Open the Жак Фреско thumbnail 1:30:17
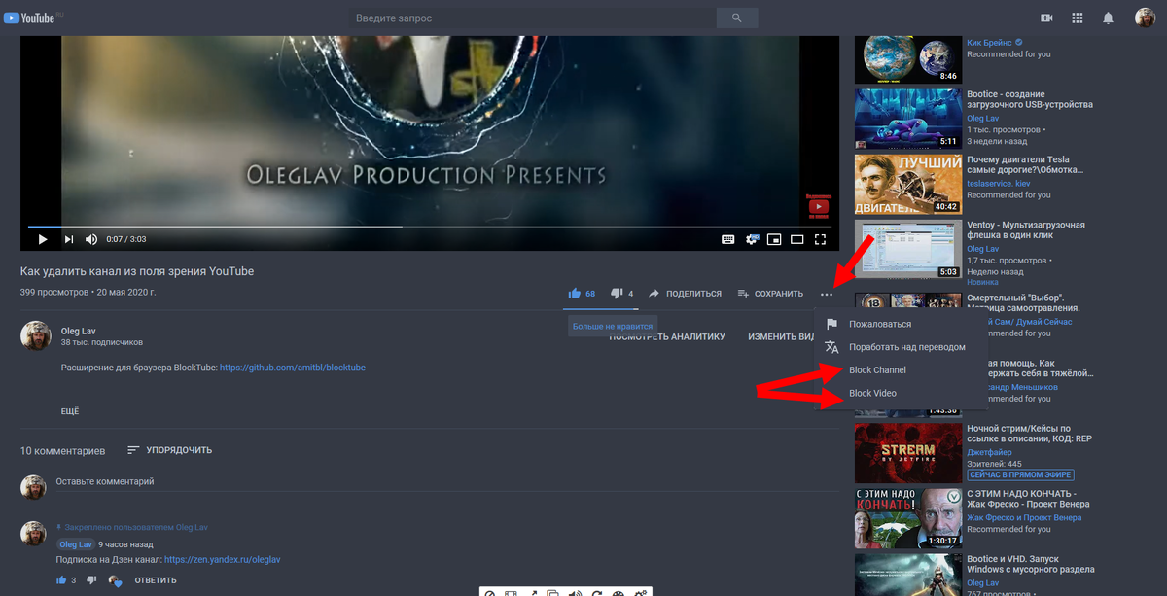The width and height of the screenshot is (1167, 596). [x=906, y=519]
